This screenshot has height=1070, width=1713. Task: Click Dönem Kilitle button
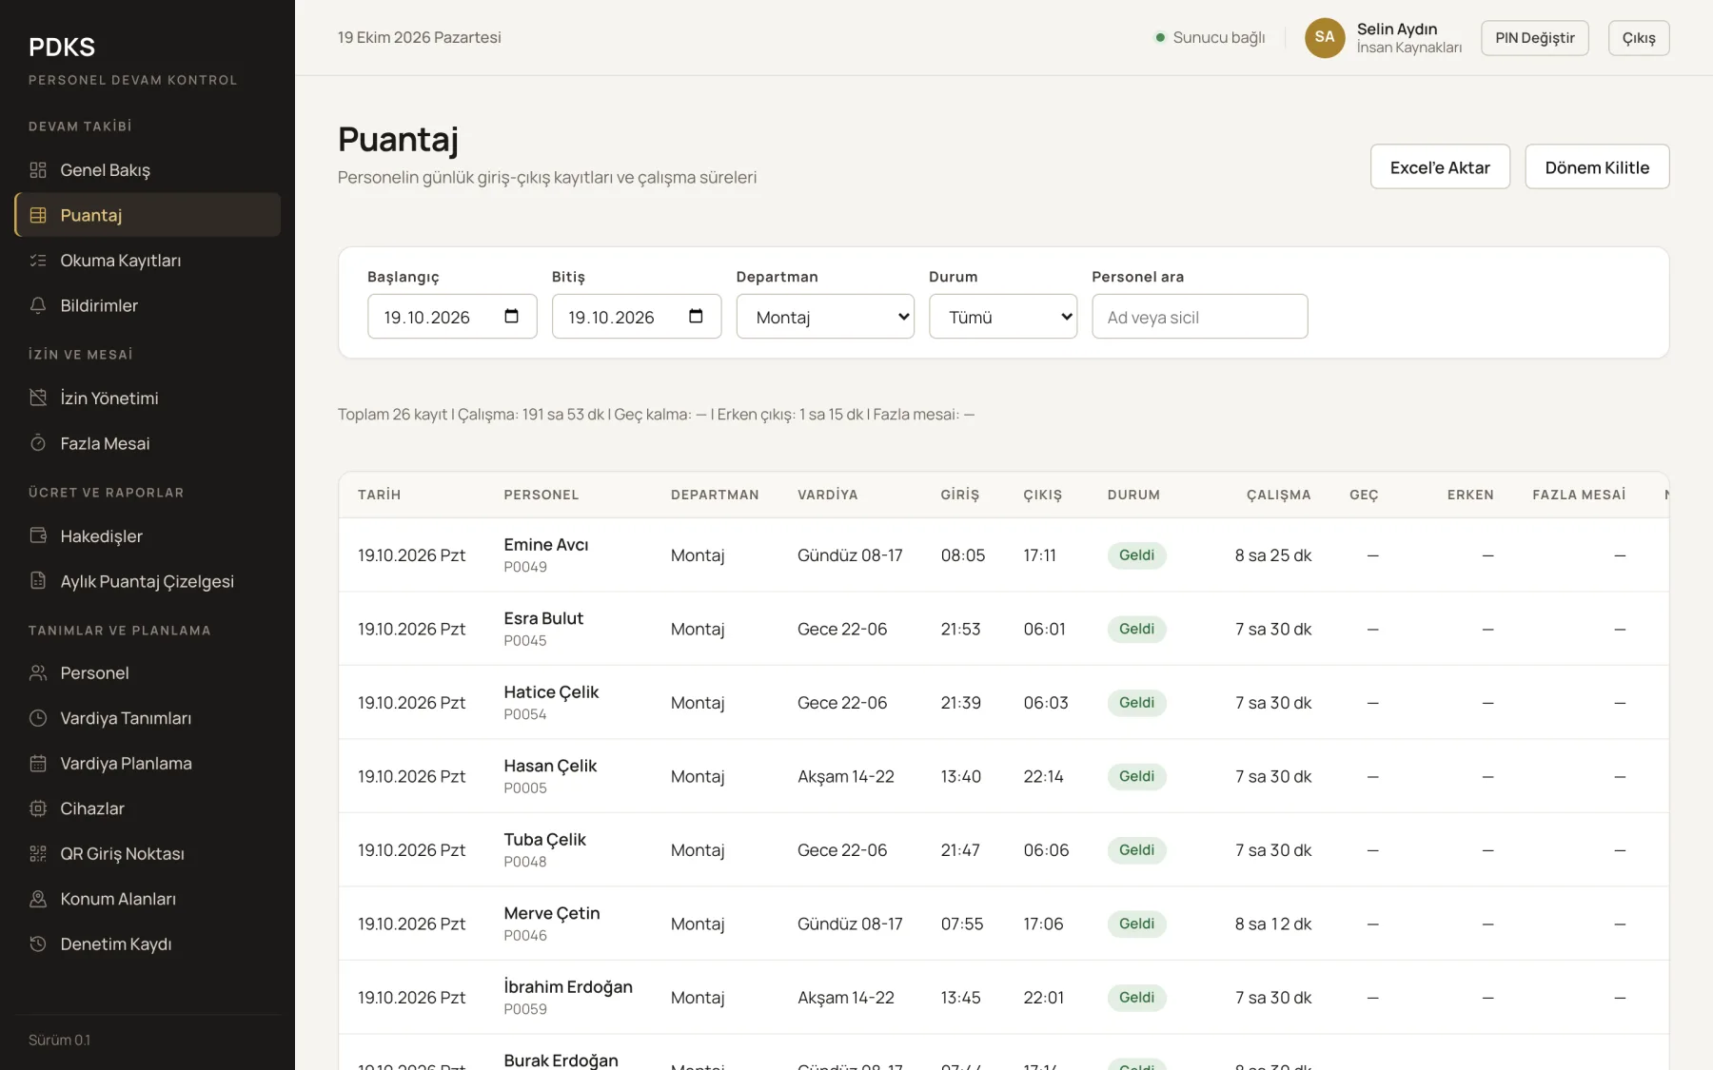1597,167
